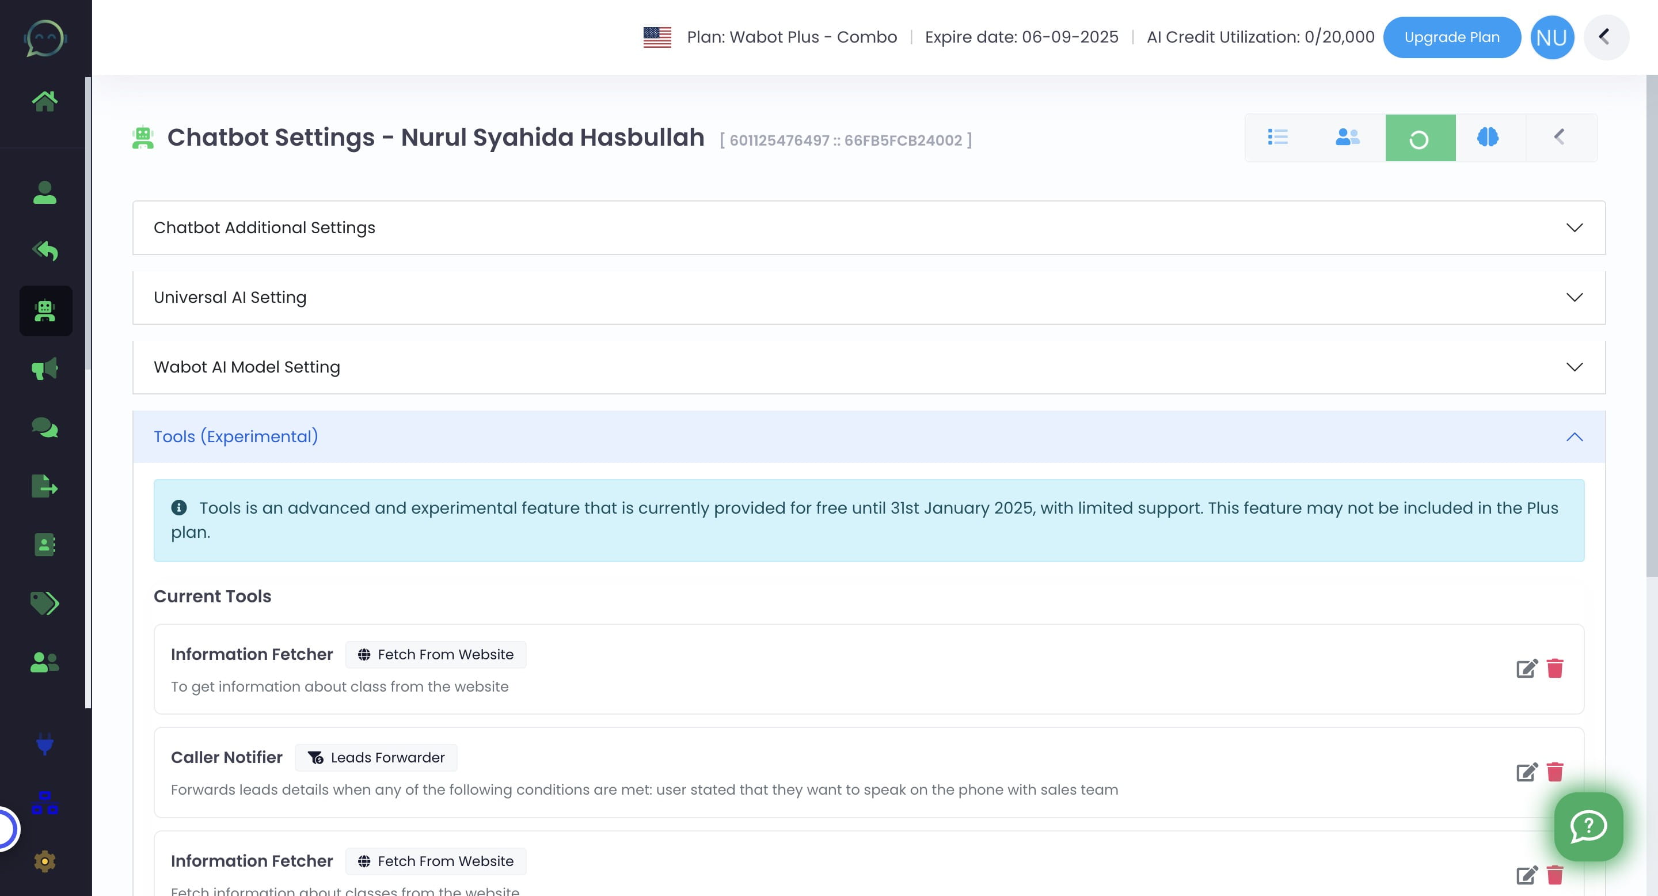Delete the Caller Notifier tool
The image size is (1658, 896).
pyautogui.click(x=1556, y=772)
